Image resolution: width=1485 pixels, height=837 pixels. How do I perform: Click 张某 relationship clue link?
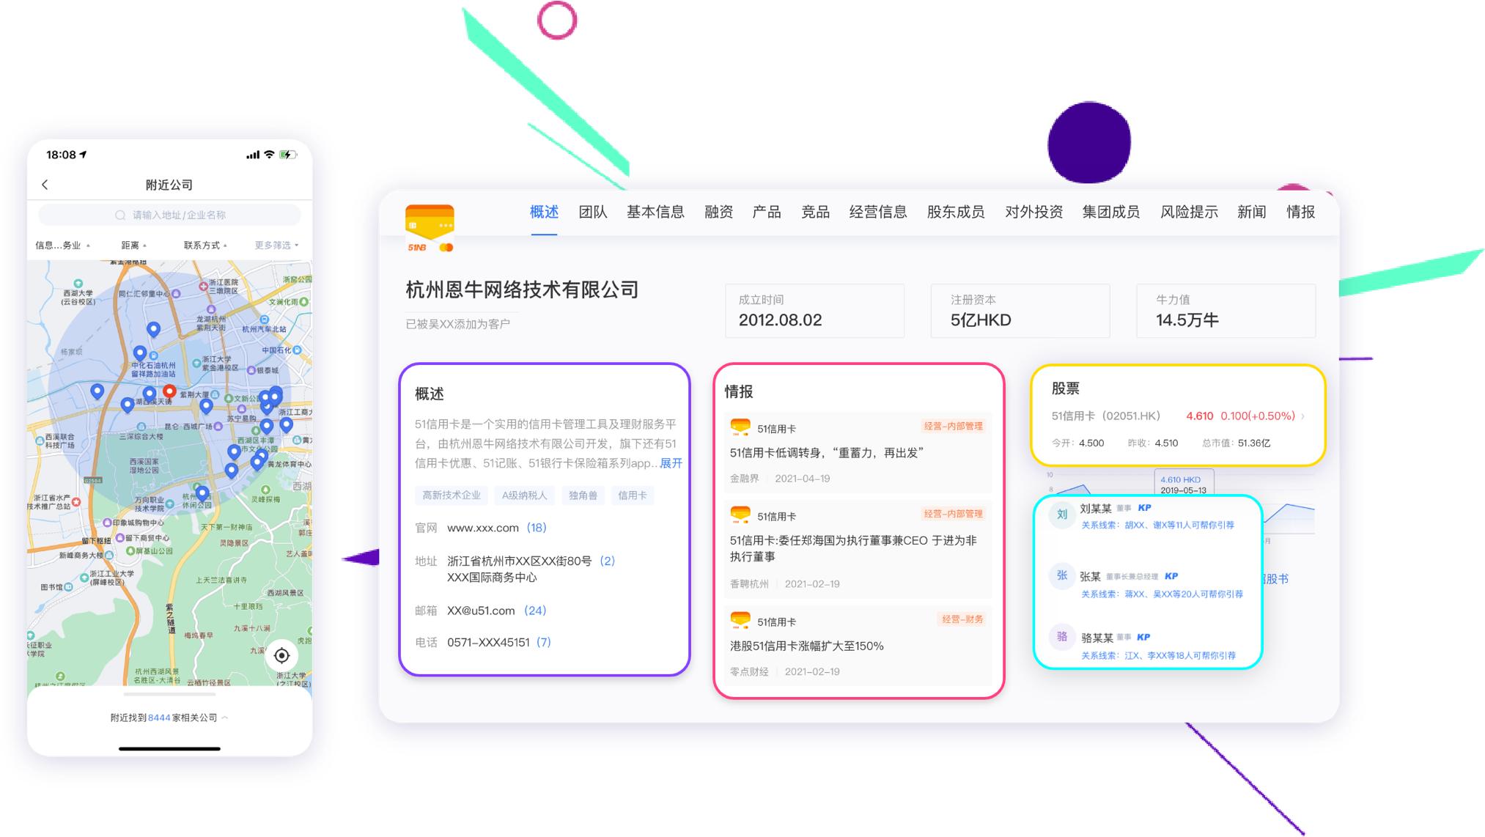(x=1162, y=594)
